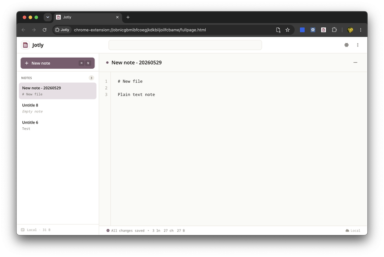Image resolution: width=384 pixels, height=257 pixels.
Task: Open the Extensions puzzle icon
Action: pos(334,30)
